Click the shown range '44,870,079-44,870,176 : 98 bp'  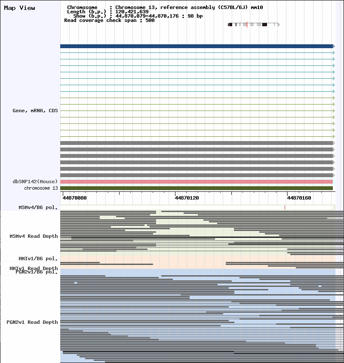coord(159,16)
